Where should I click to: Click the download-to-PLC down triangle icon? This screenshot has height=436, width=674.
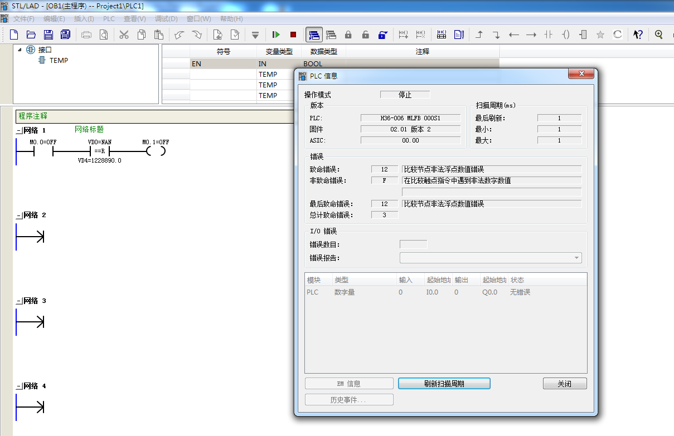[255, 35]
